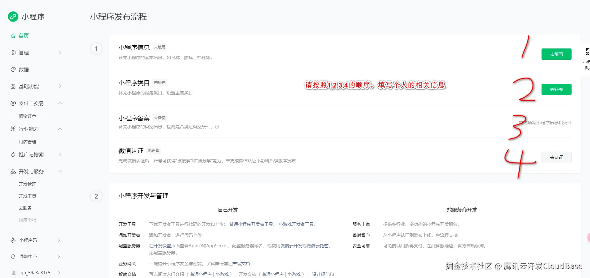The image size is (590, 278).
Task: Click the green mini program logo icon
Action: (x=13, y=17)
